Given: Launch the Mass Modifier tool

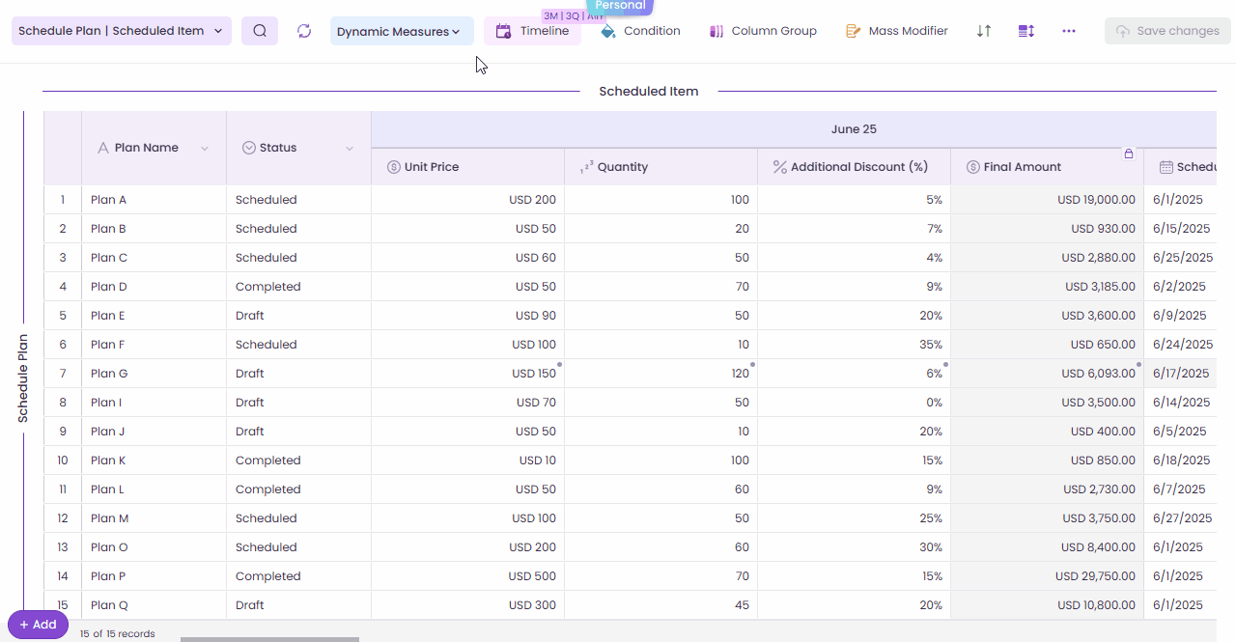Looking at the screenshot, I should 854,30.
